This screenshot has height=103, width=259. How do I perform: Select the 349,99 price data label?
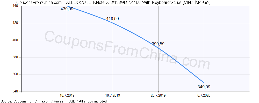point(204,87)
